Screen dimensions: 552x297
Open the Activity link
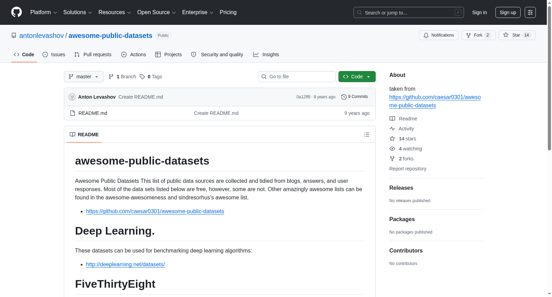402,129
